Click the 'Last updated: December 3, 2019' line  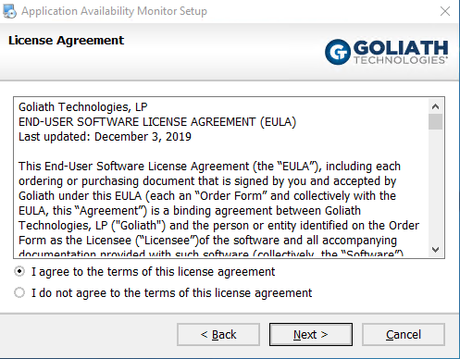(x=105, y=137)
